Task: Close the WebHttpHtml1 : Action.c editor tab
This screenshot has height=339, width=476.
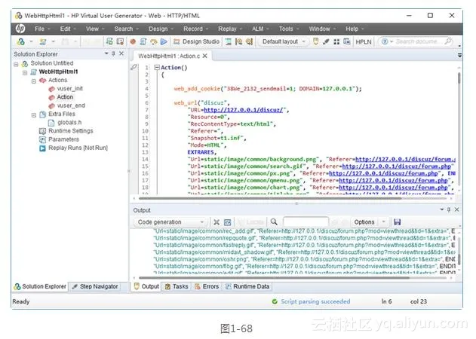Action: point(205,56)
